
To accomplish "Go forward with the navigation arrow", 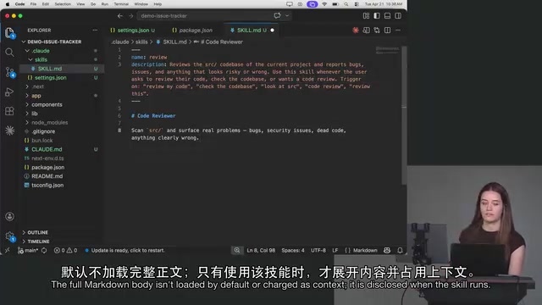I will [x=130, y=16].
